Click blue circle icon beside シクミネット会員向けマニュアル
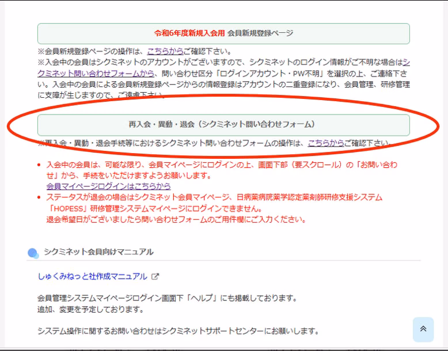448x351 pixels. pos(33,253)
